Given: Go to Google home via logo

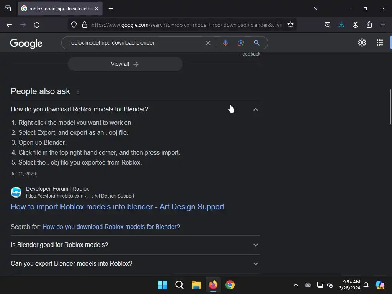Looking at the screenshot, I should [x=26, y=44].
